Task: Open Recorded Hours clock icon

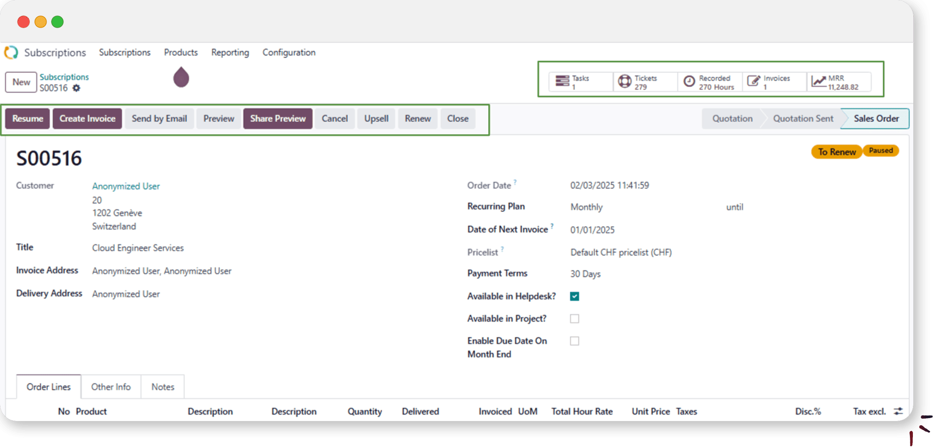Action: 689,81
